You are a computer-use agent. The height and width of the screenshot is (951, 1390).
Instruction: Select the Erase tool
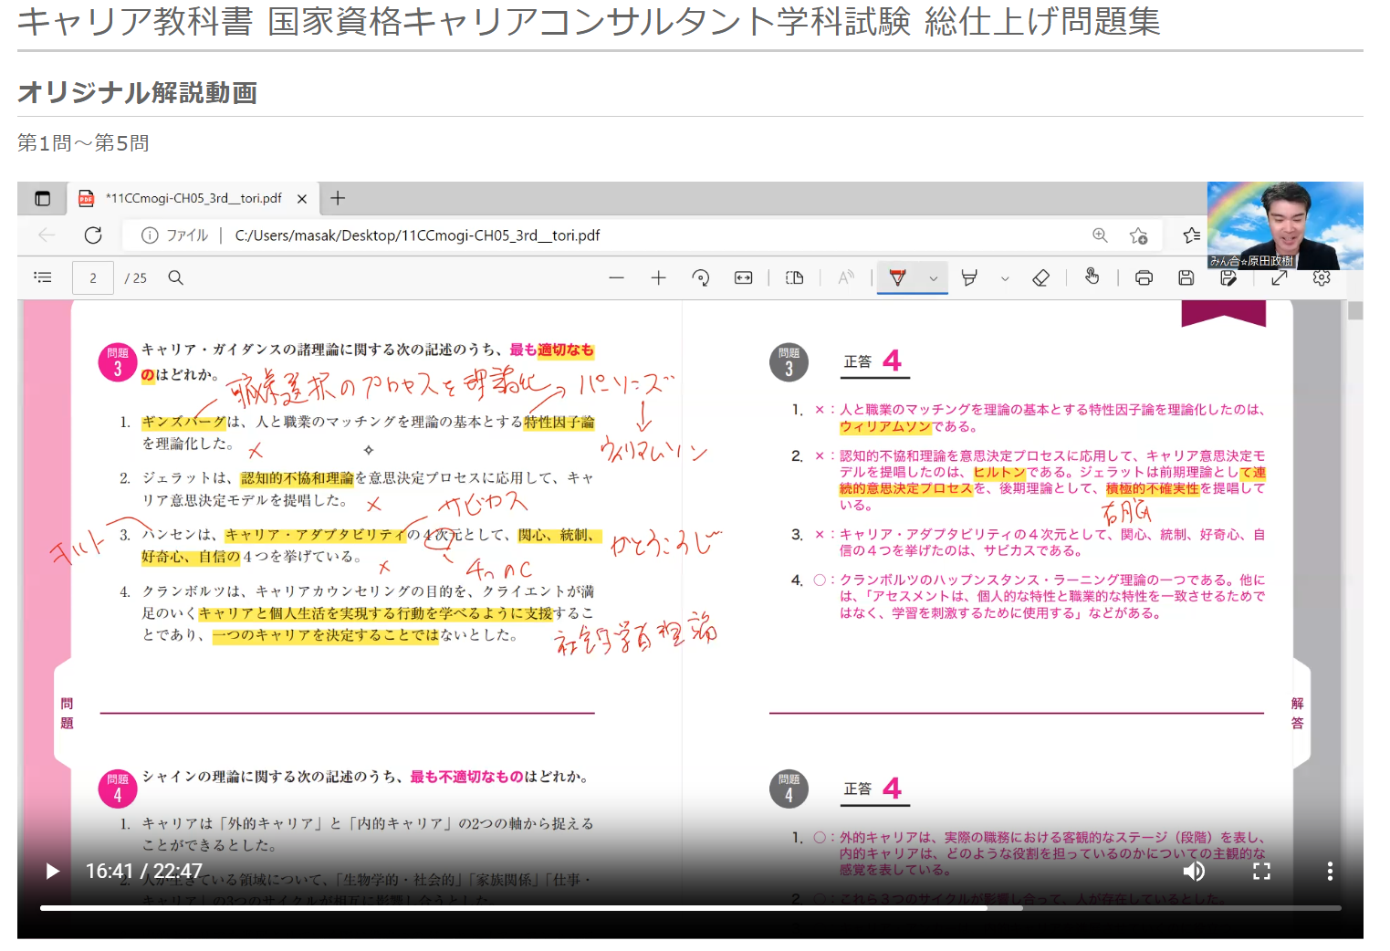coord(1040,277)
